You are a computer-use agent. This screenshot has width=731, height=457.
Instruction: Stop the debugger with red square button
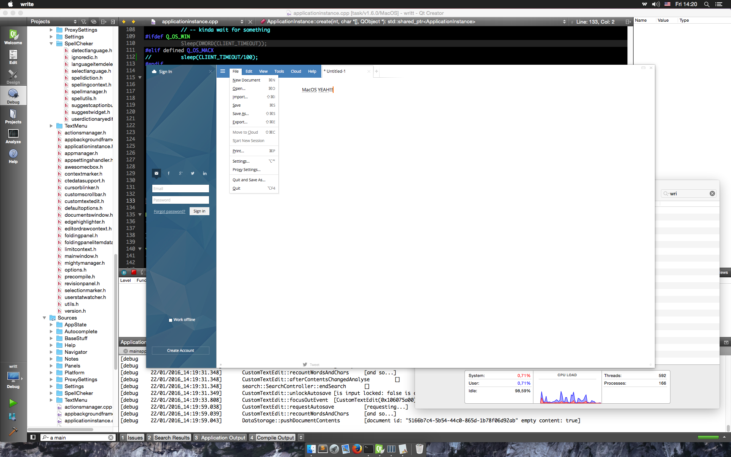point(134,272)
